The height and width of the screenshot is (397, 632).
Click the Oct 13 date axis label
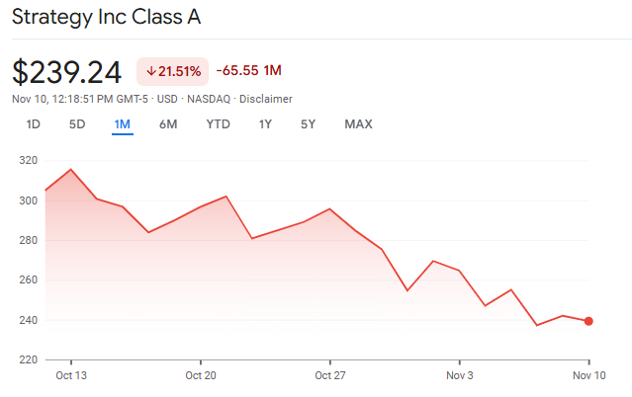point(71,376)
